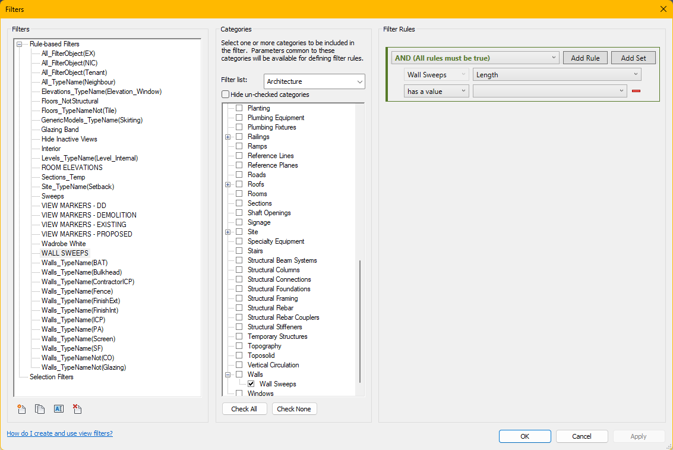Rename the selected filter
The width and height of the screenshot is (673, 450).
point(59,408)
